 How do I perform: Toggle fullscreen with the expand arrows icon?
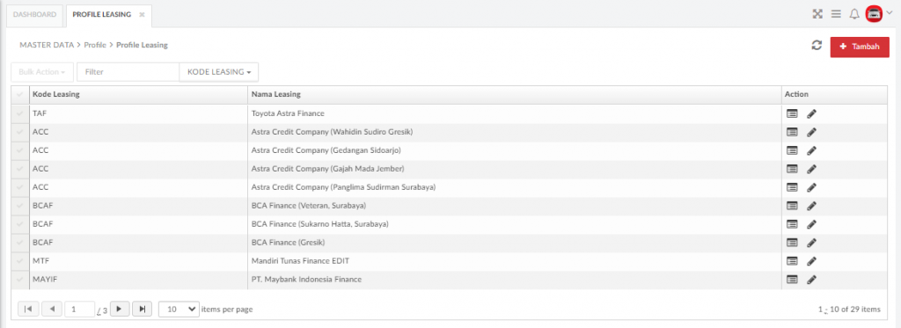(817, 14)
